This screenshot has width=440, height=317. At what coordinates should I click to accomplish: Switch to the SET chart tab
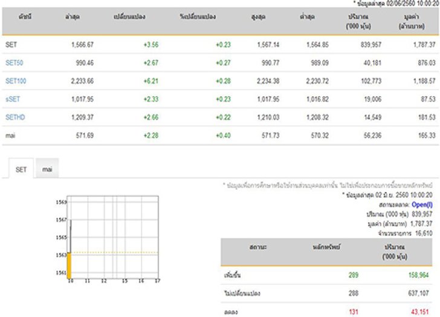coord(21,168)
